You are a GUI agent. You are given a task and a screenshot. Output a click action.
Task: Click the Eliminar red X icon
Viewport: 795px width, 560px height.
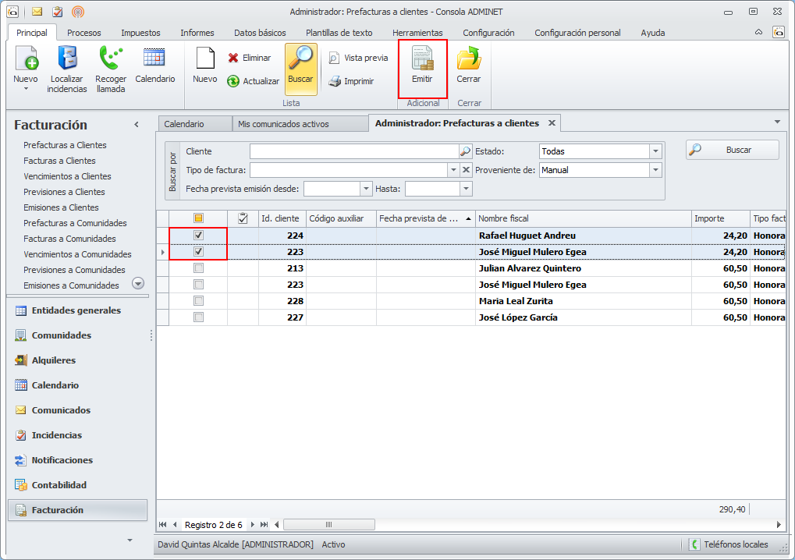[x=233, y=58]
